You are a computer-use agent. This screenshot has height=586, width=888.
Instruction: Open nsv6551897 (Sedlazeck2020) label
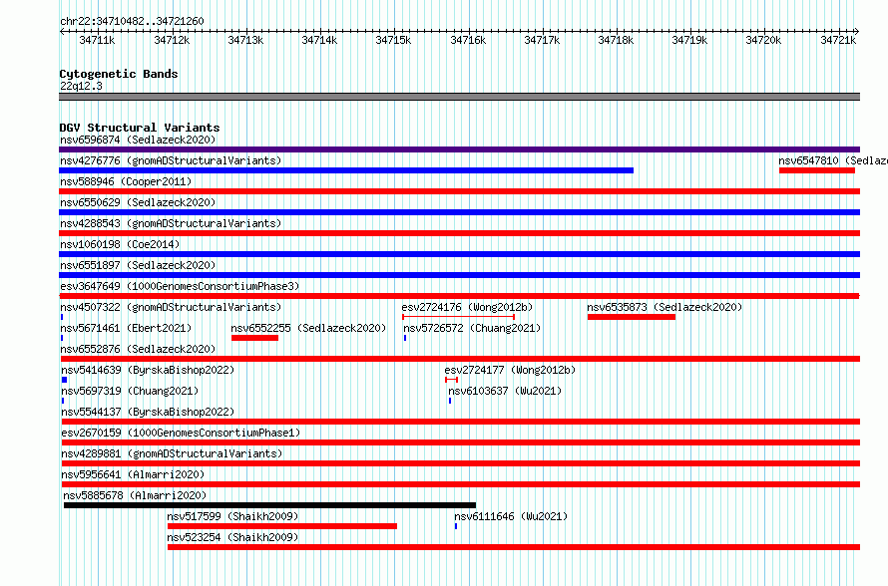138,265
